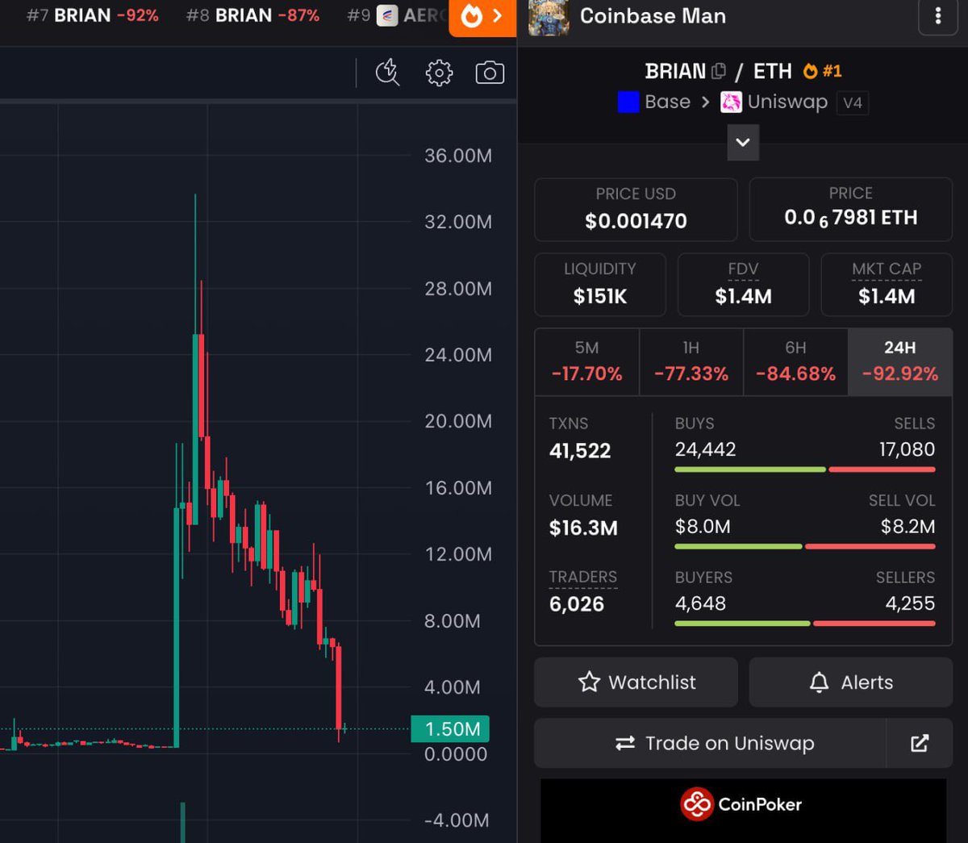Click the 1.50M current price label
This screenshot has width=968, height=843.
click(450, 729)
